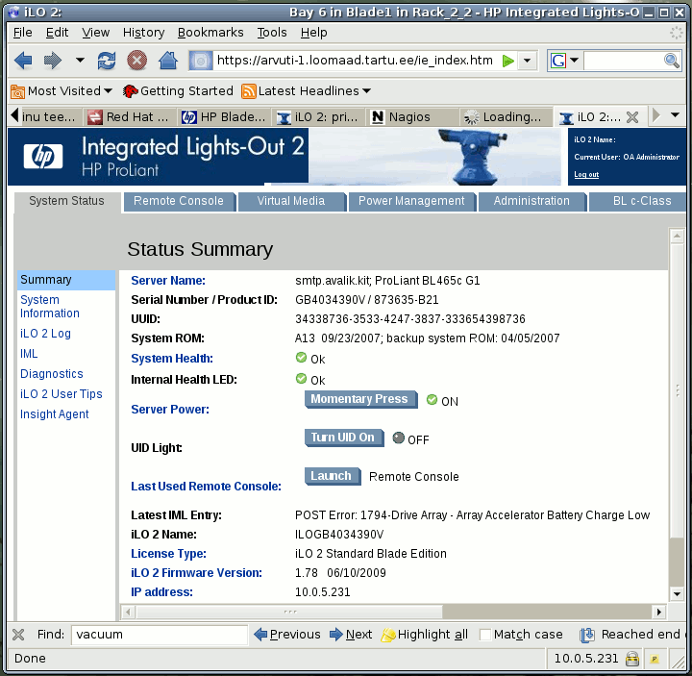Open the Administration tab
The width and height of the screenshot is (692, 676).
coord(531,201)
